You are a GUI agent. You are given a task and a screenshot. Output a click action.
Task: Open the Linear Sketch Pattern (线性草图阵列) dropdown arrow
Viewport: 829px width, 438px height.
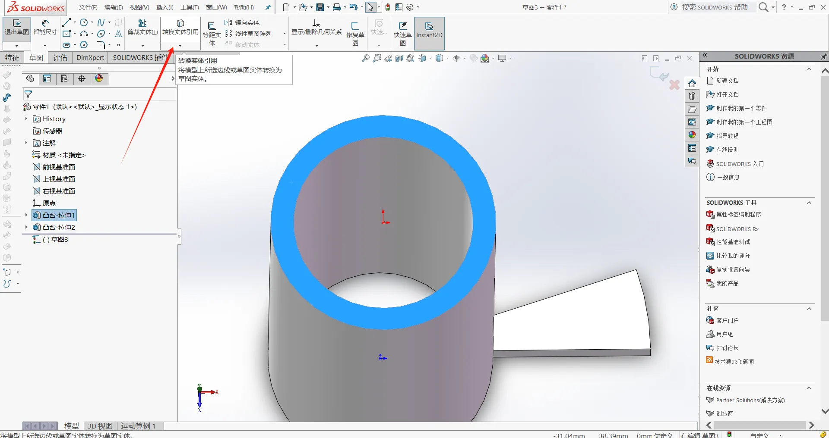(x=285, y=34)
